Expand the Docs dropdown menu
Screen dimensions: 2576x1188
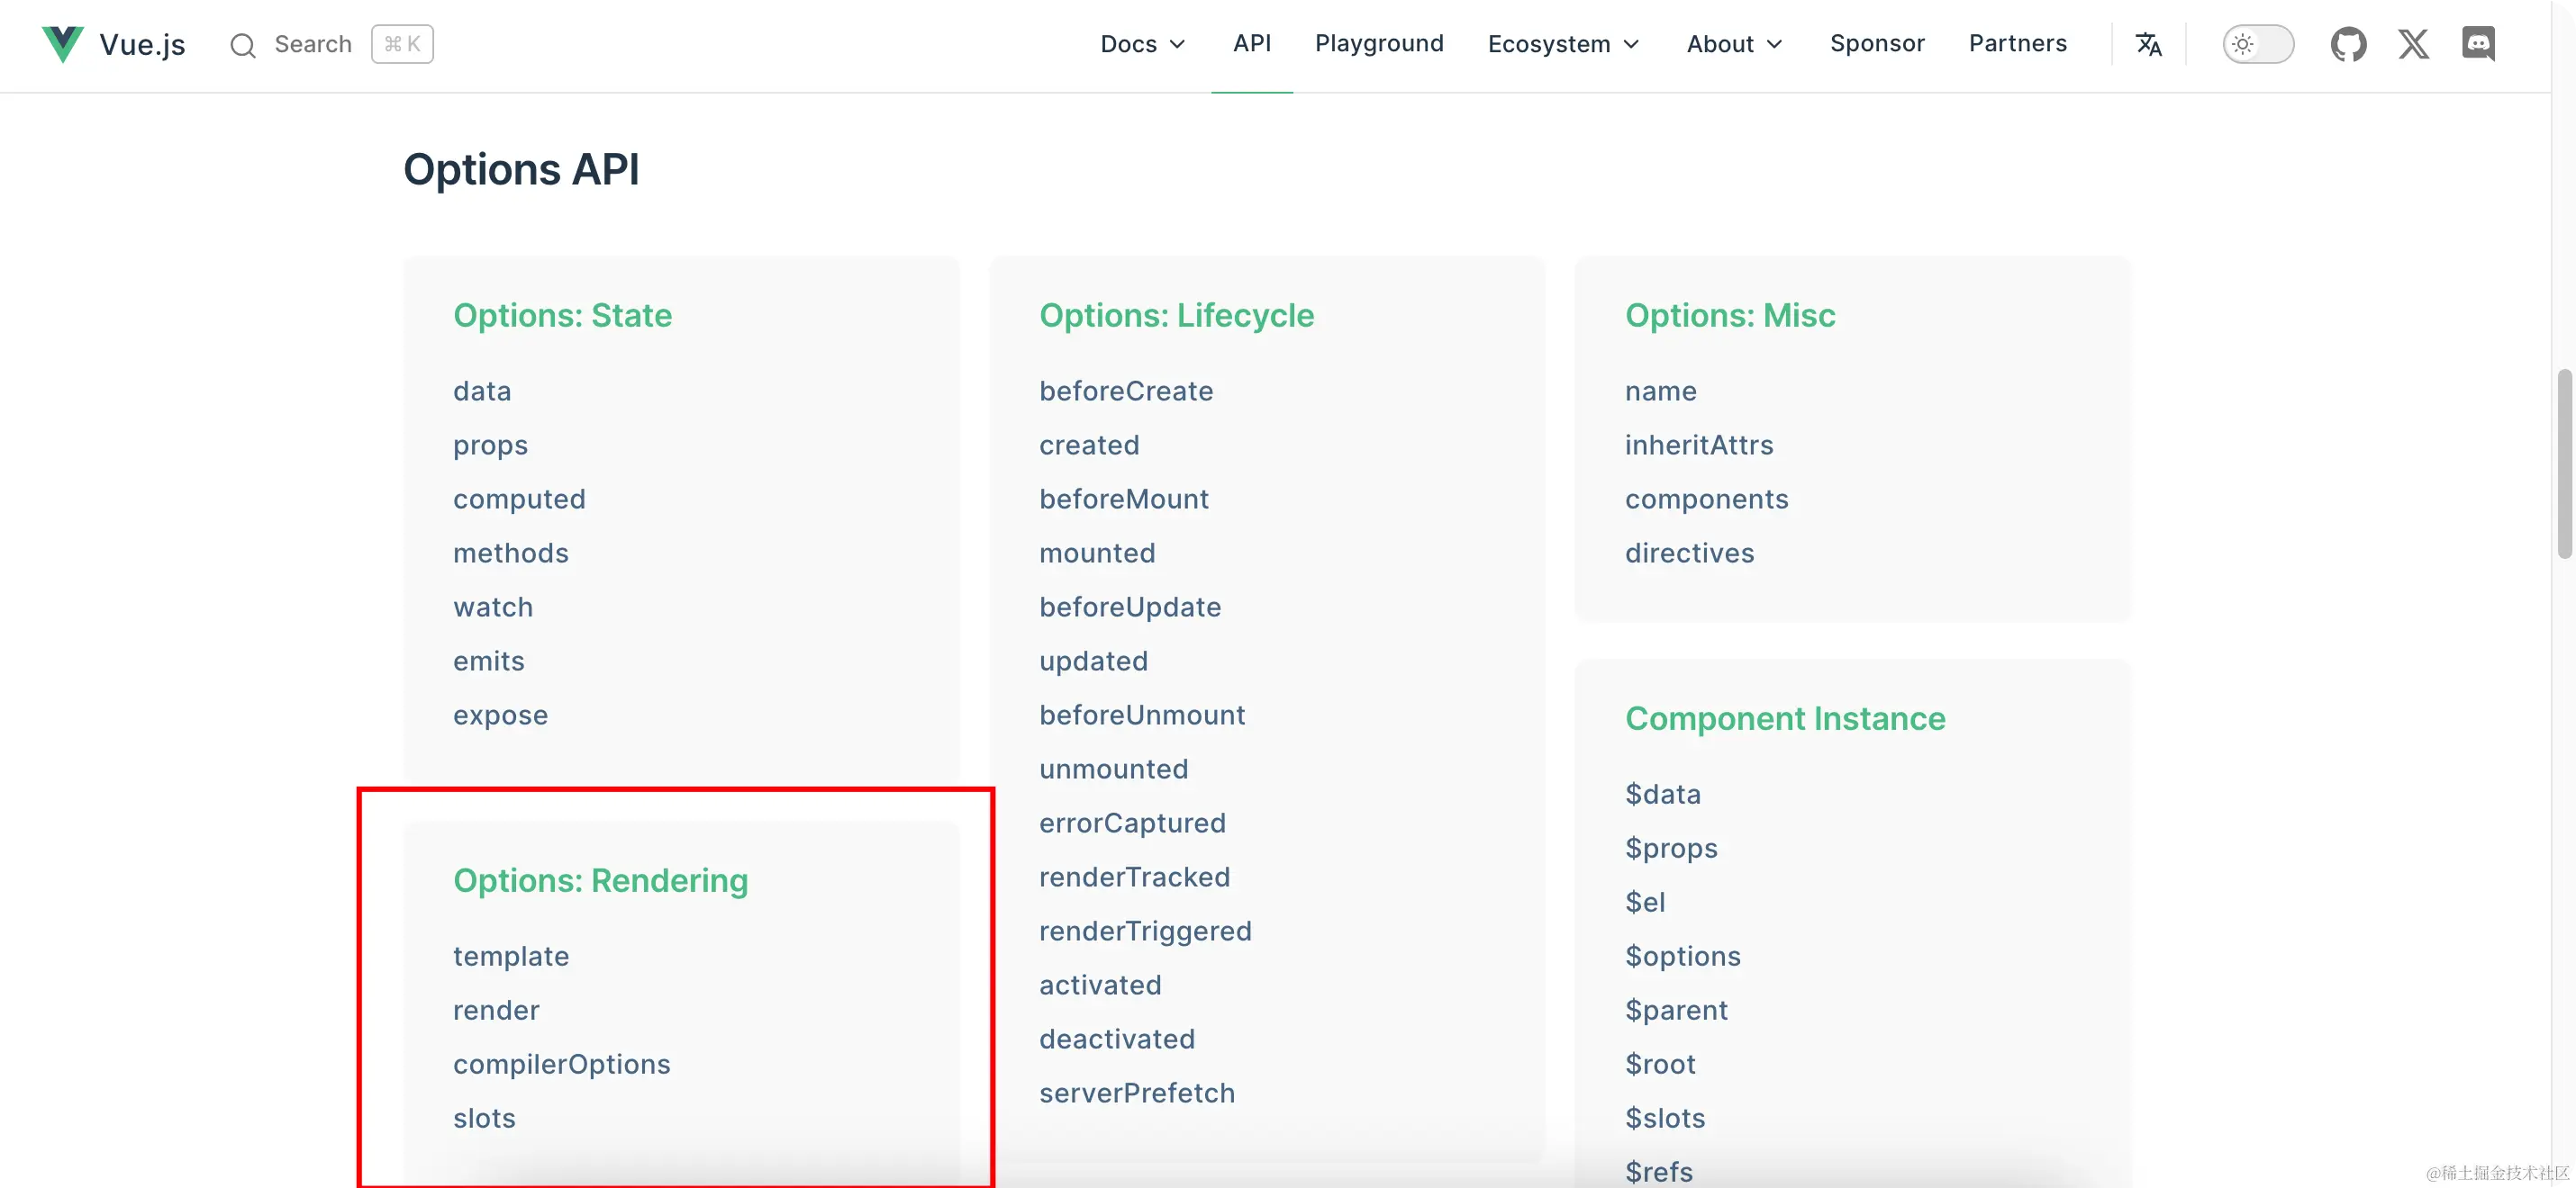tap(1142, 44)
